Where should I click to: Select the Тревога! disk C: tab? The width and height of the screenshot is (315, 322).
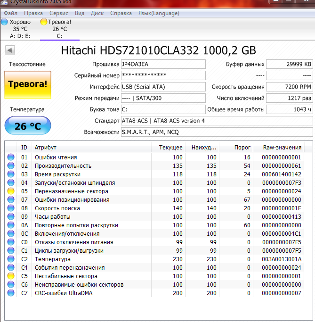click(59, 29)
